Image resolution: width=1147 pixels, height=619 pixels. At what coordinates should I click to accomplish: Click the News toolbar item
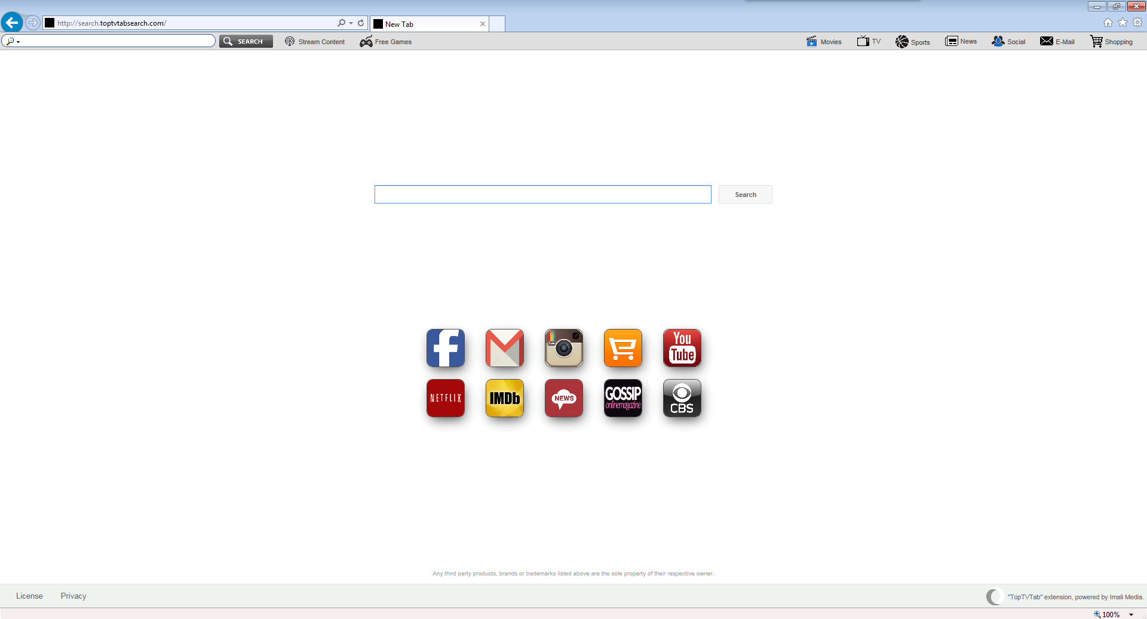pyautogui.click(x=961, y=41)
